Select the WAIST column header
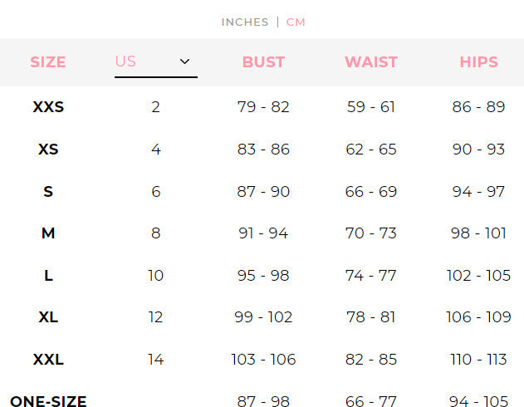This screenshot has width=524, height=407. (x=370, y=62)
